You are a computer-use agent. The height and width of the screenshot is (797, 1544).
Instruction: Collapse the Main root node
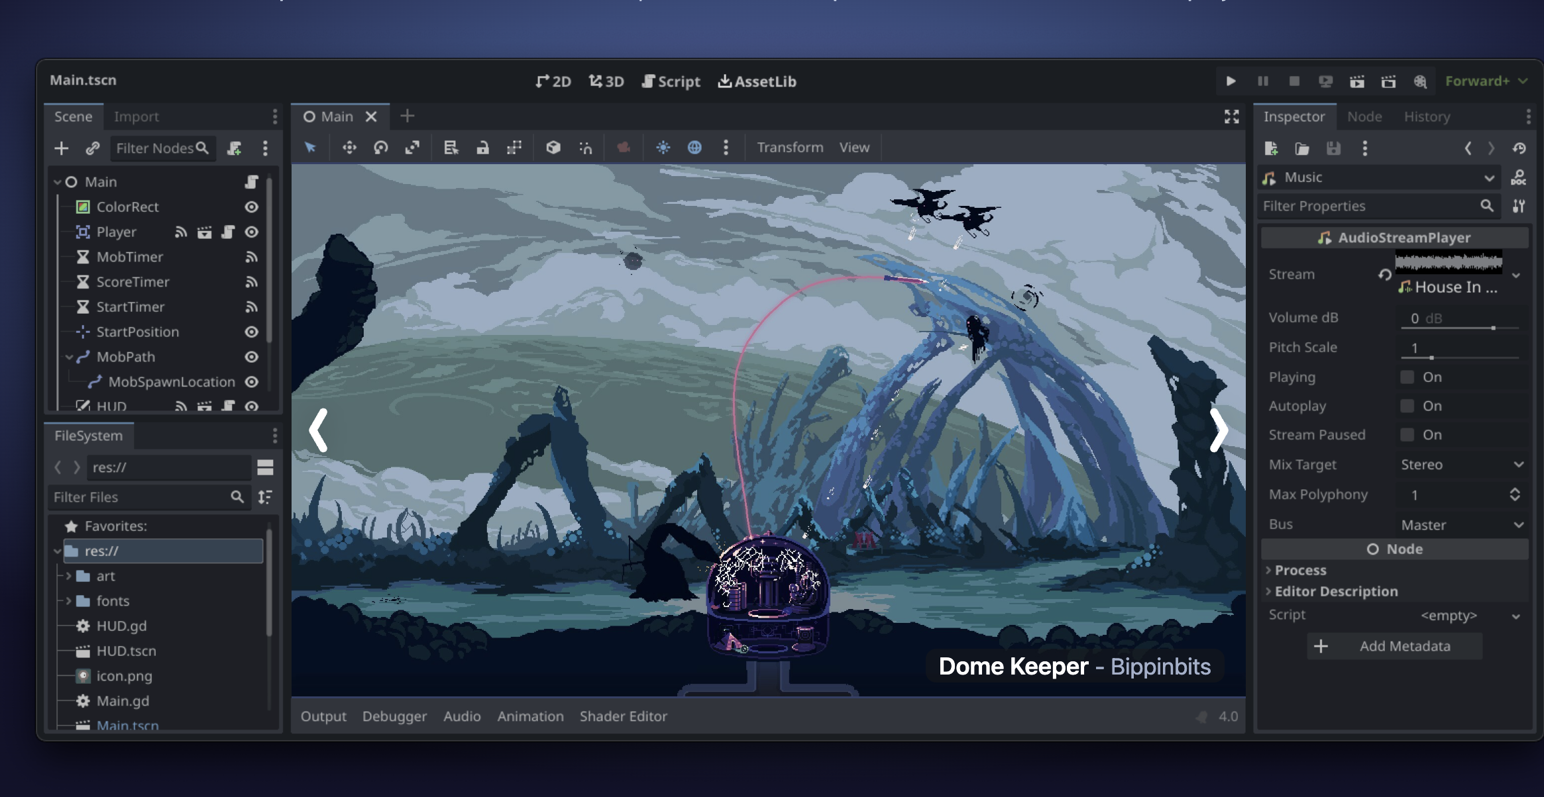click(x=58, y=181)
